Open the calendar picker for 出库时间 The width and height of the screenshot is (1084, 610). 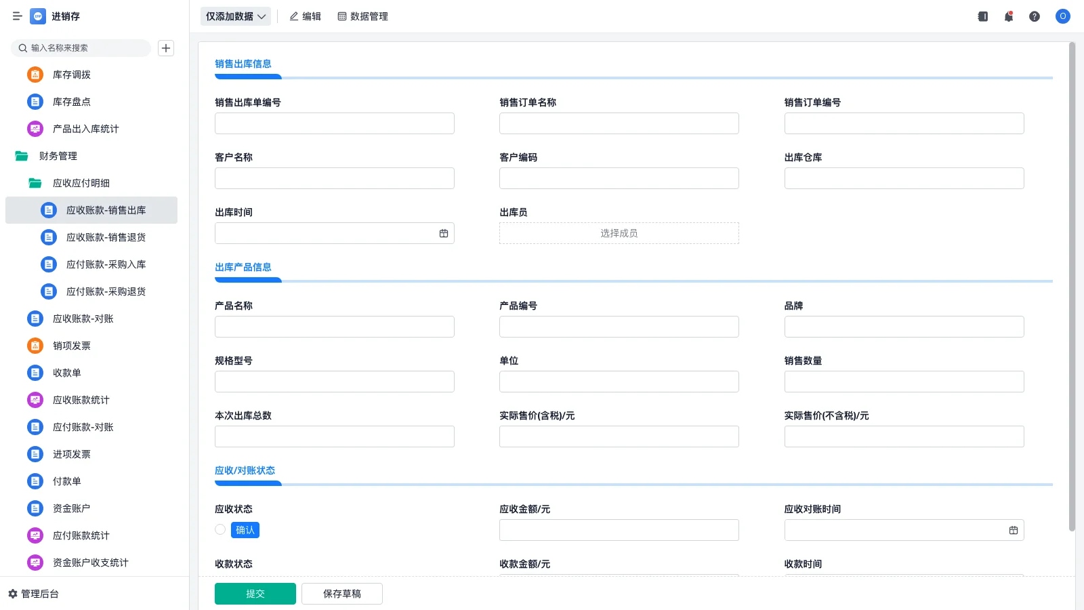(x=444, y=232)
